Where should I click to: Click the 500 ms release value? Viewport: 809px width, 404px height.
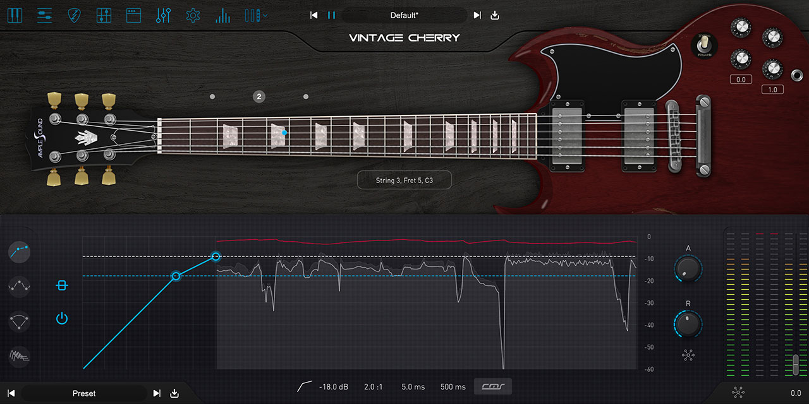point(453,387)
